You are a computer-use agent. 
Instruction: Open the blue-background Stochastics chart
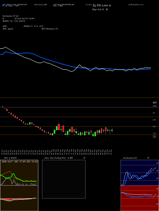tap(140, 173)
